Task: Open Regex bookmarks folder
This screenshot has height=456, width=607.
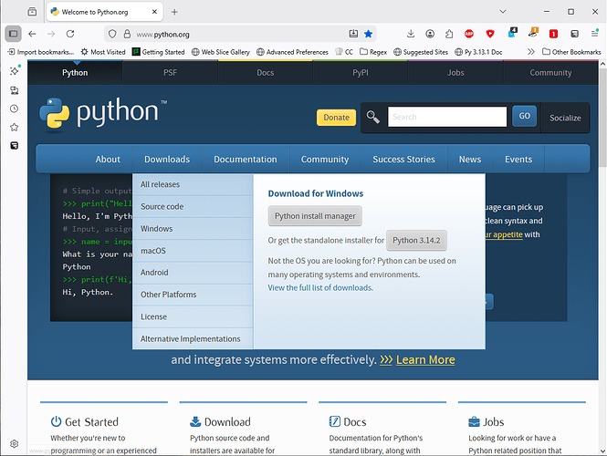Action: click(x=373, y=52)
